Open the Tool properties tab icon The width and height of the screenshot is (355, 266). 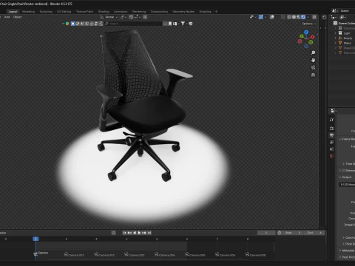point(331,120)
